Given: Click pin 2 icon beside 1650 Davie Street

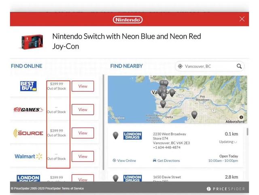Looking at the screenshot, I should [x=115, y=178].
